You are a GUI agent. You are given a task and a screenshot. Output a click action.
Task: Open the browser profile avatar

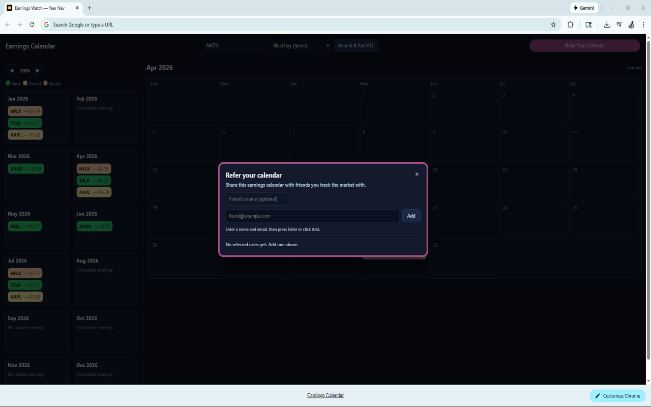coord(631,24)
